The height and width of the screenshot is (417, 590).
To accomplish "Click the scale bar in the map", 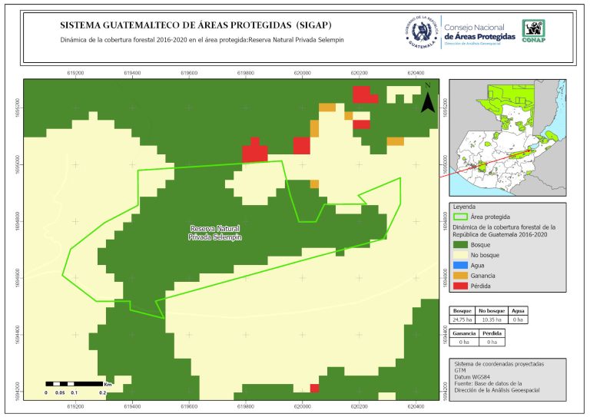I will (x=75, y=382).
